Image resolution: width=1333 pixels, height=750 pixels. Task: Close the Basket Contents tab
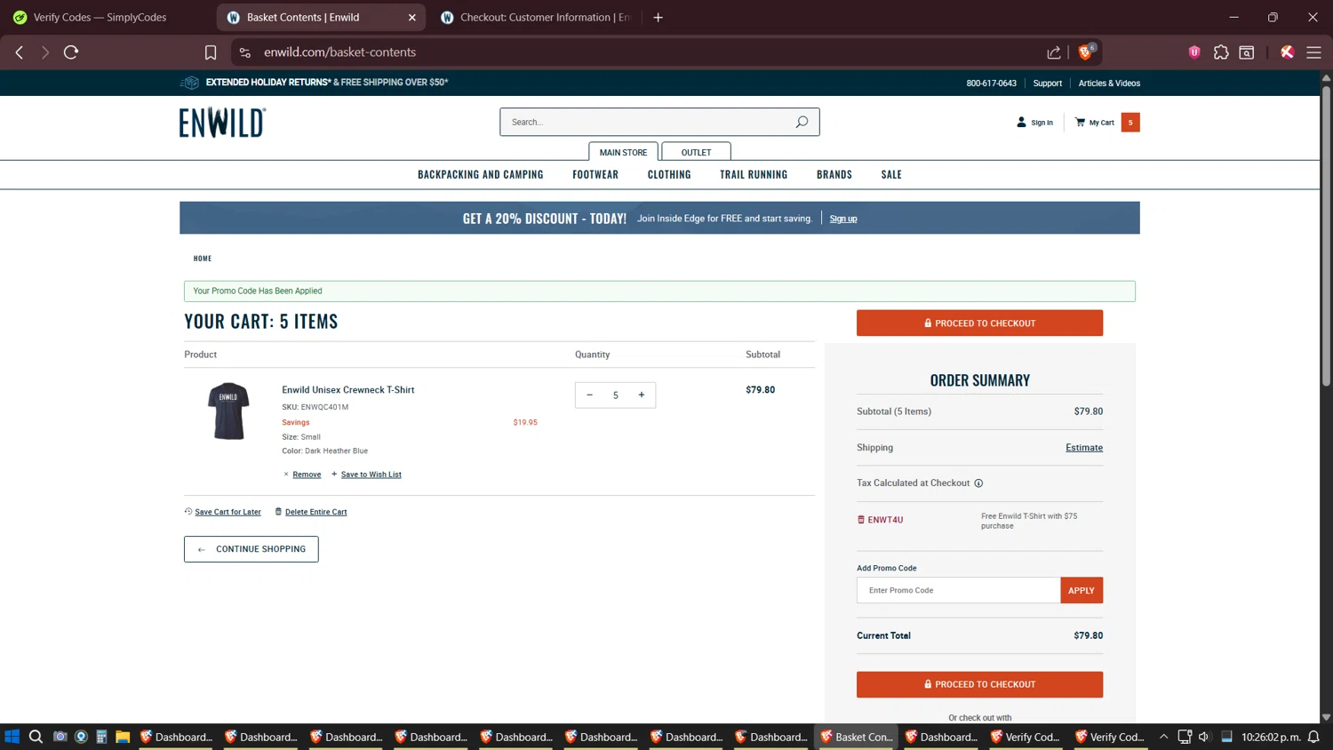(412, 17)
